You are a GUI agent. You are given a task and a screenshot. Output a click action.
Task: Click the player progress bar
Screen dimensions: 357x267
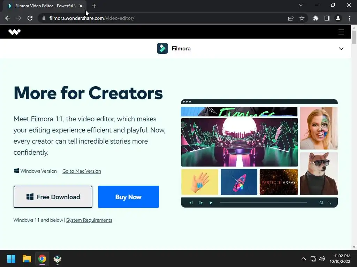pos(264,203)
